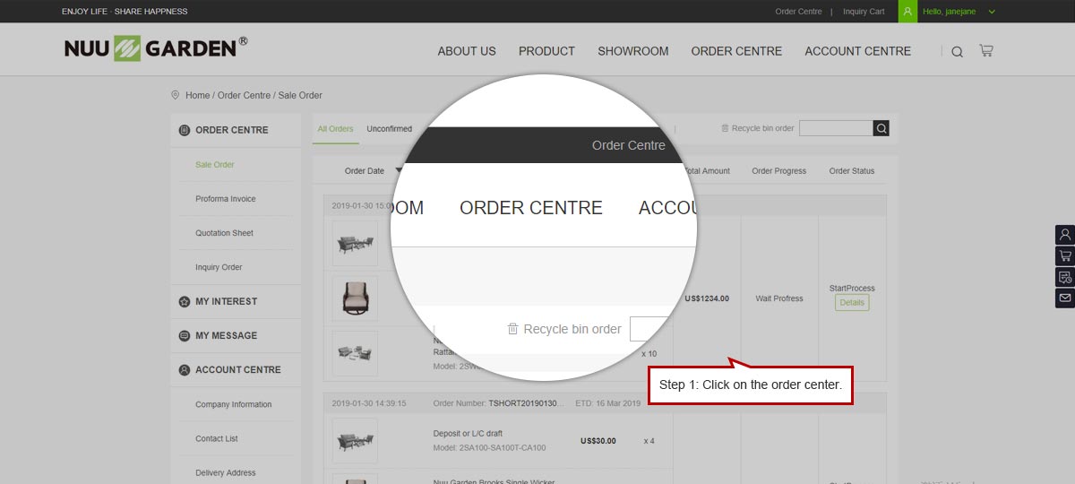Viewport: 1075px width, 484px height.
Task: Open Delivery Address in the sidebar
Action: (x=226, y=472)
